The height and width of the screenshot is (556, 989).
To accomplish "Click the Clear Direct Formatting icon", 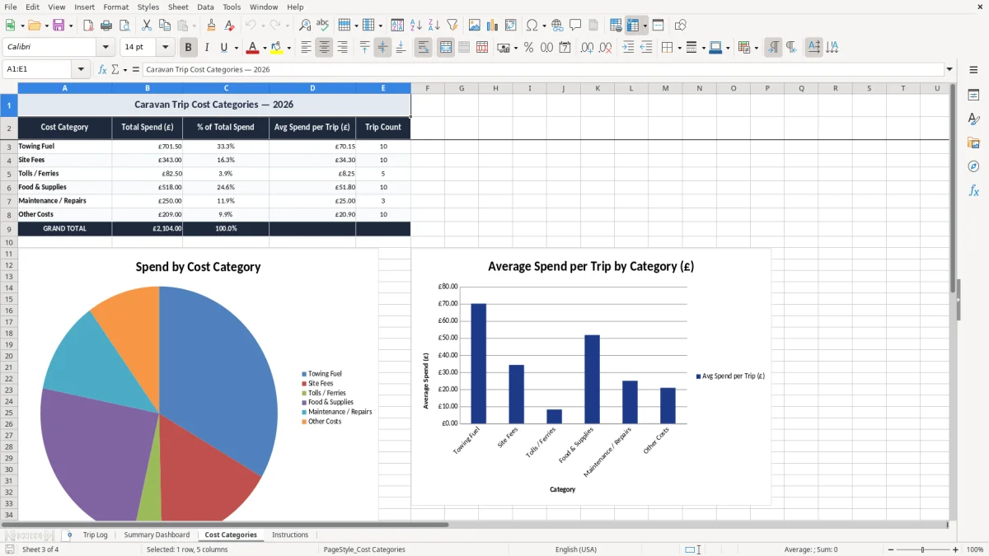I will 229,26.
